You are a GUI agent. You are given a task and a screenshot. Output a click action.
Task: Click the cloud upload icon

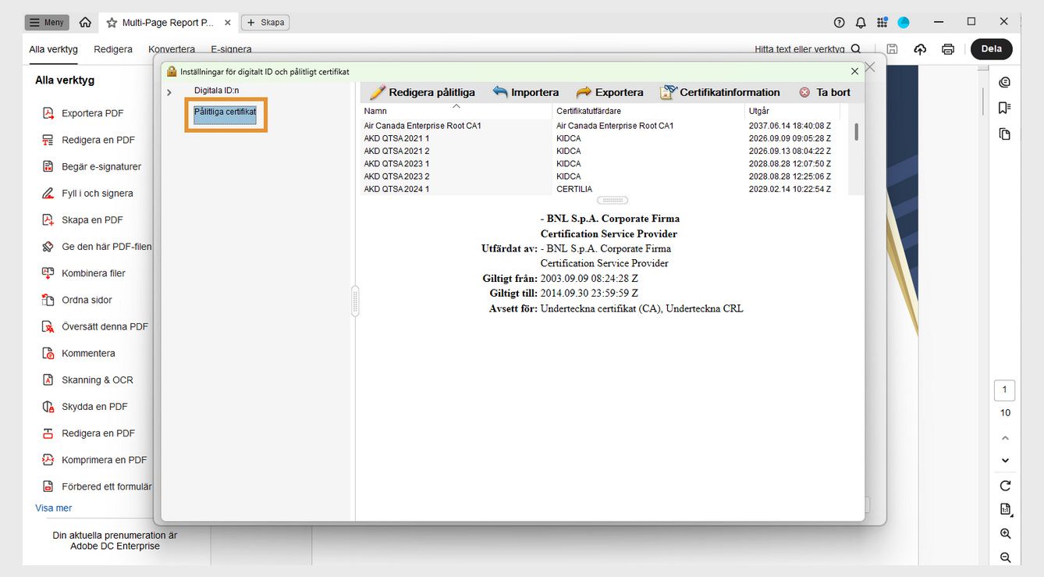point(921,49)
